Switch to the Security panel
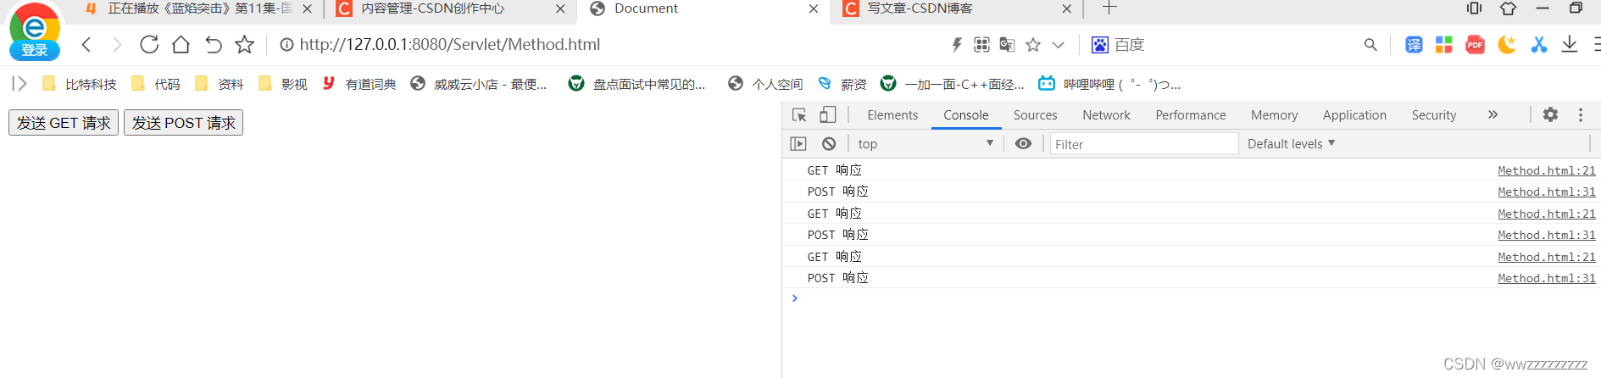Image resolution: width=1601 pixels, height=378 pixels. tap(1434, 115)
